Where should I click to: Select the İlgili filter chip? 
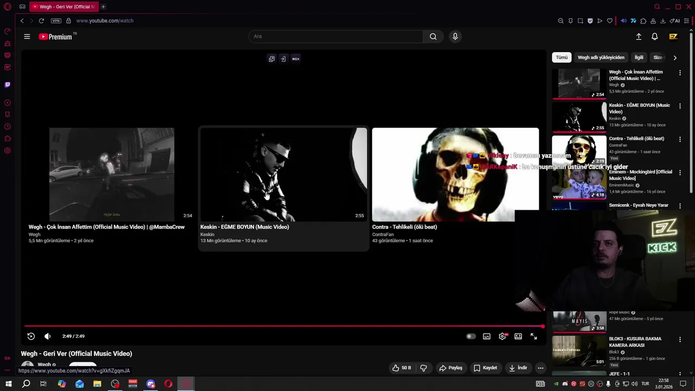[639, 57]
